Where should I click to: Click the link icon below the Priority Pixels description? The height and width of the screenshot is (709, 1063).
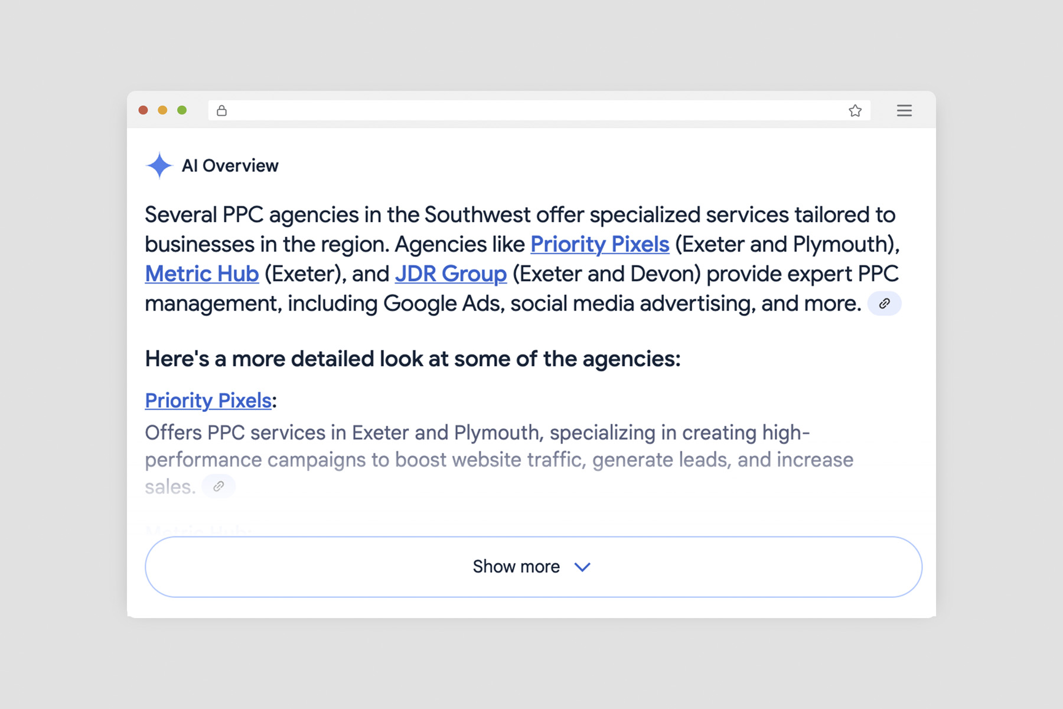coord(219,486)
